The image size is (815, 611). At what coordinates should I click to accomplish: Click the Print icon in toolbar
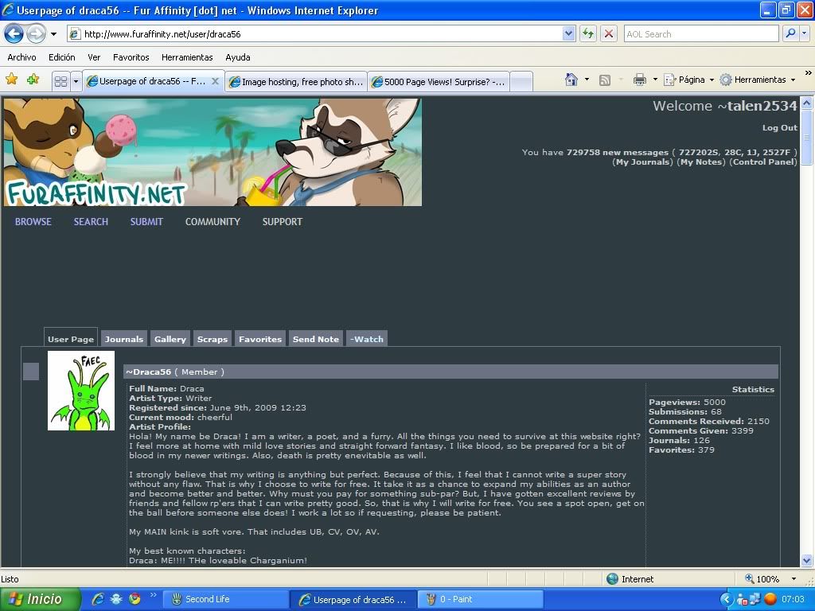click(x=639, y=80)
